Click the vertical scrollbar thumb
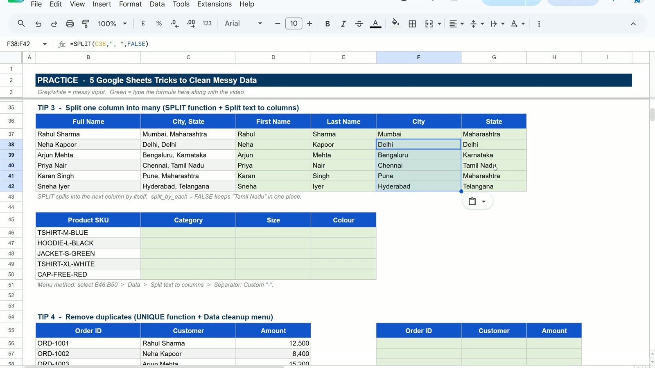 click(652, 114)
